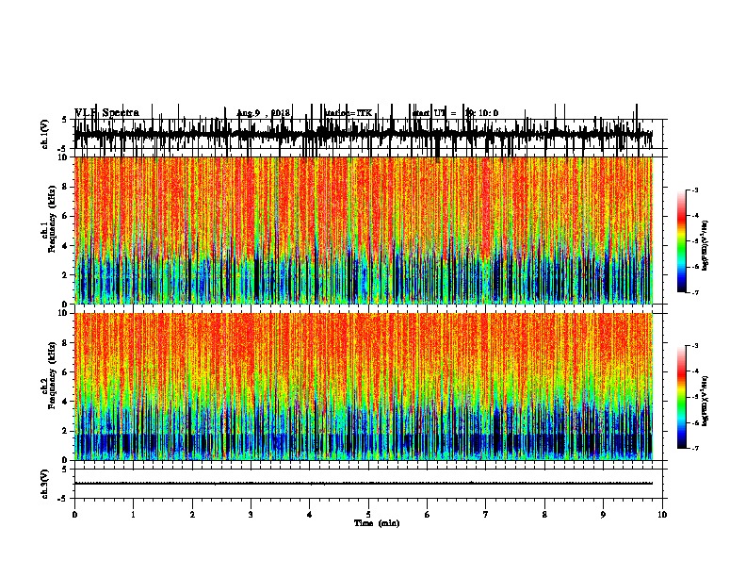Click time axis tick label '7'
Viewport: 746px width, 577px height.
486,514
